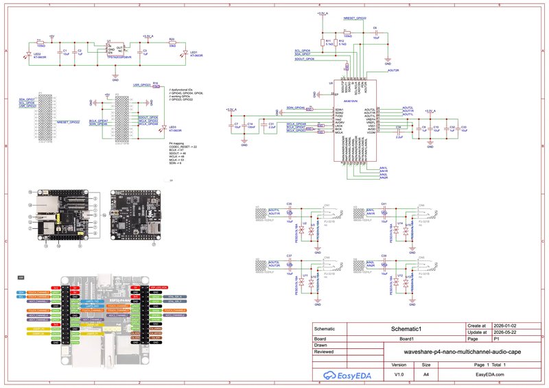Select TVS diode U12
This screenshot has height=388, width=549.
(x=396, y=283)
